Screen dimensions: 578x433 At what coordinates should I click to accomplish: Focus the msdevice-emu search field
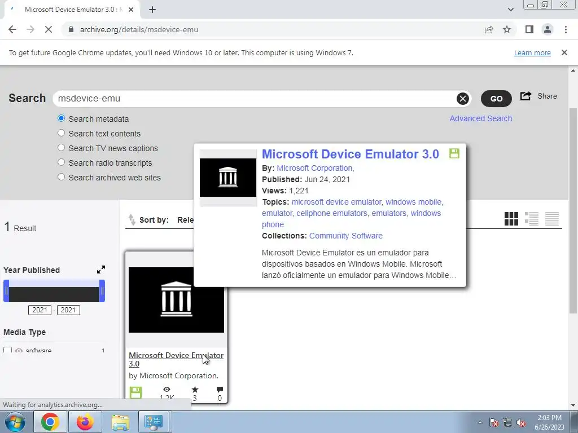255,98
